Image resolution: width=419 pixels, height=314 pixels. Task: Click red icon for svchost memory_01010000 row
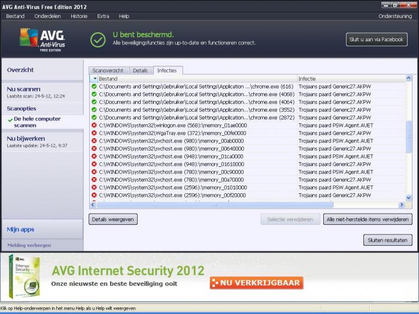pos(94,187)
